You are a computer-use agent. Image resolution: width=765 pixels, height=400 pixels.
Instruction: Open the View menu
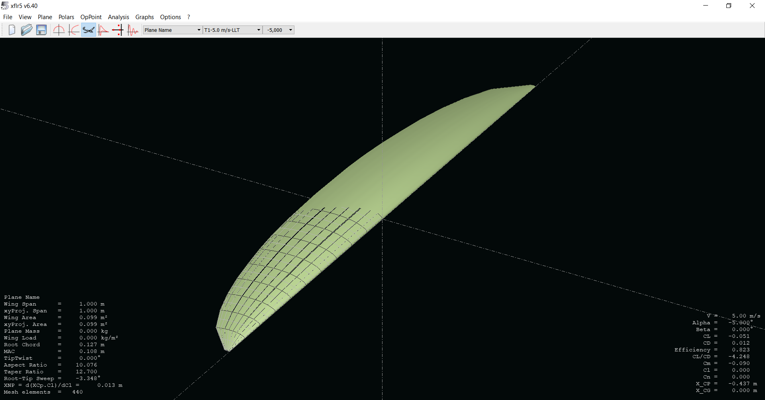[25, 17]
